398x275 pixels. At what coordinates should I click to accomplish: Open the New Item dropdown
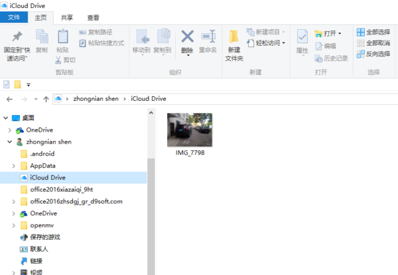coord(265,32)
